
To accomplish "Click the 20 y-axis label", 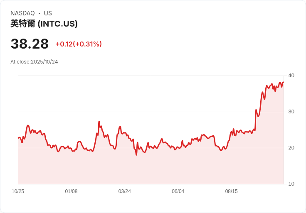I will point(291,147).
